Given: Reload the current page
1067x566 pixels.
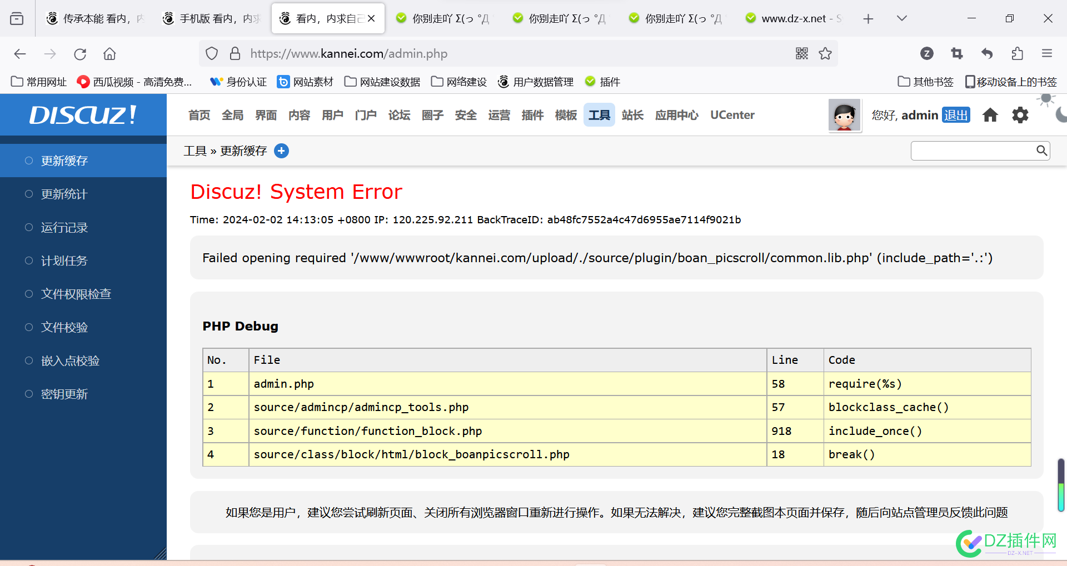Looking at the screenshot, I should pos(80,54).
